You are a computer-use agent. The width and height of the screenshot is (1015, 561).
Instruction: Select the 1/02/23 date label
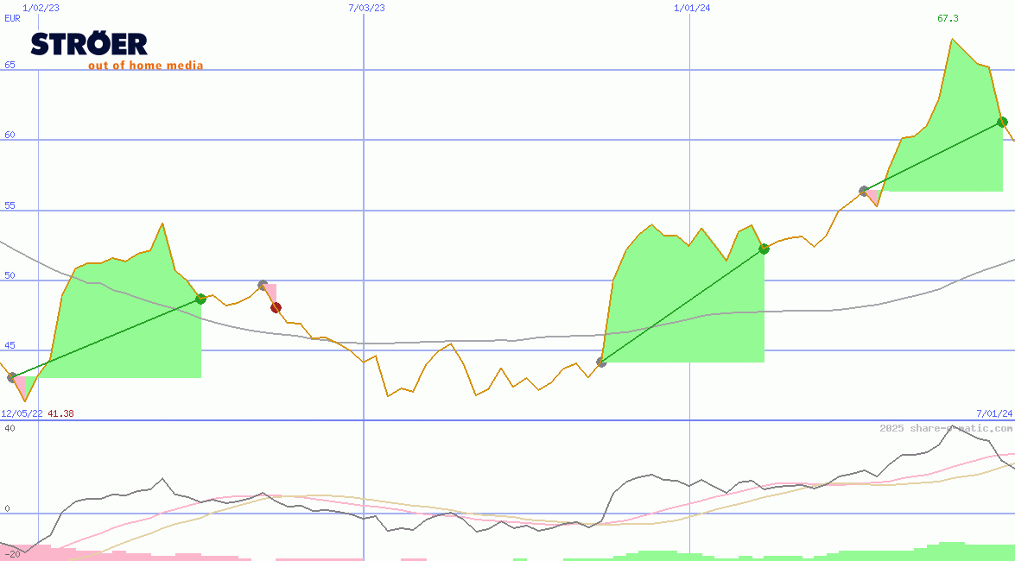pos(41,8)
